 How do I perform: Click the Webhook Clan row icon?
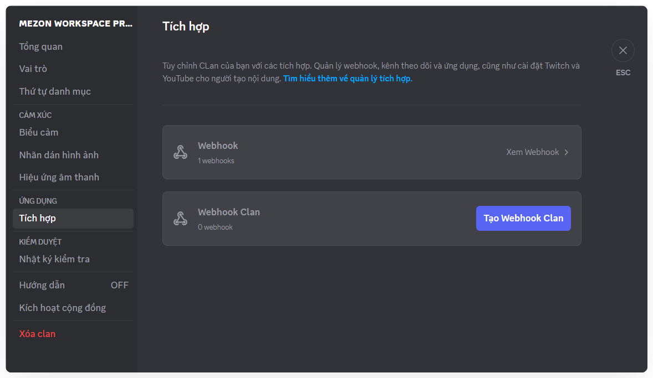(180, 219)
